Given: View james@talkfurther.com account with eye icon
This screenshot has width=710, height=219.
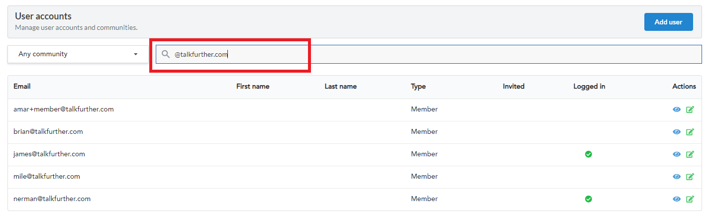Looking at the screenshot, I should point(677,154).
